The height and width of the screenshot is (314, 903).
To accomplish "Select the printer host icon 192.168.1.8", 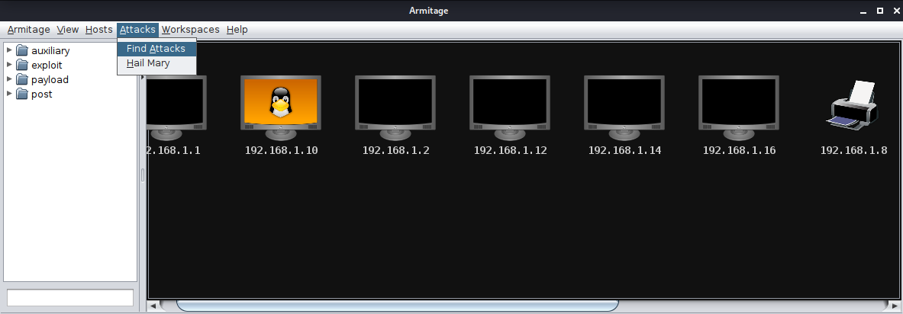I will [x=853, y=105].
